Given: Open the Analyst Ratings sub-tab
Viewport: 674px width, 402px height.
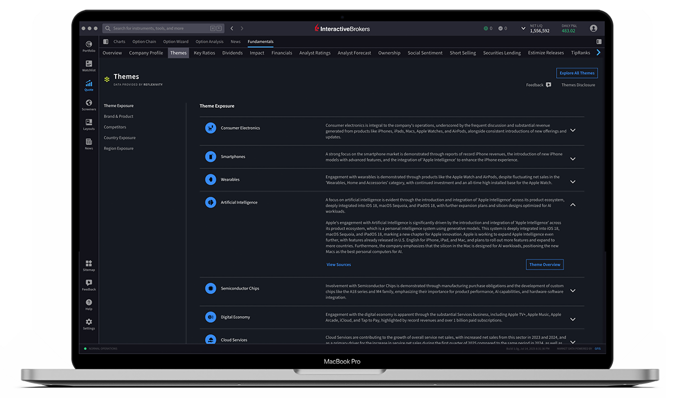Looking at the screenshot, I should 315,53.
